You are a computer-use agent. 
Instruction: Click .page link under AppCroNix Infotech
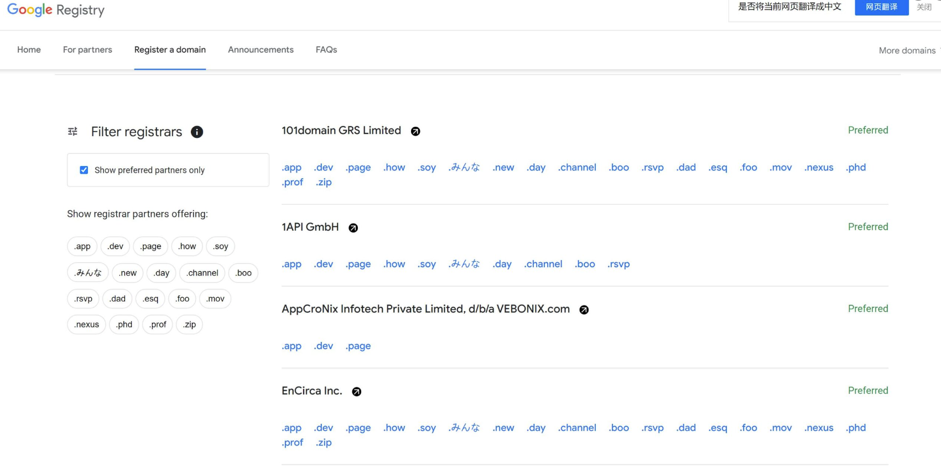[x=358, y=346]
